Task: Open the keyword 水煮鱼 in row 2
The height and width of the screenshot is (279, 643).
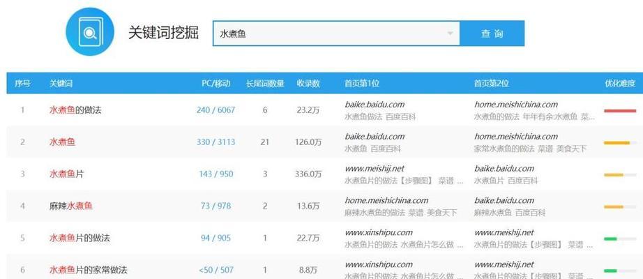Action: pos(62,142)
